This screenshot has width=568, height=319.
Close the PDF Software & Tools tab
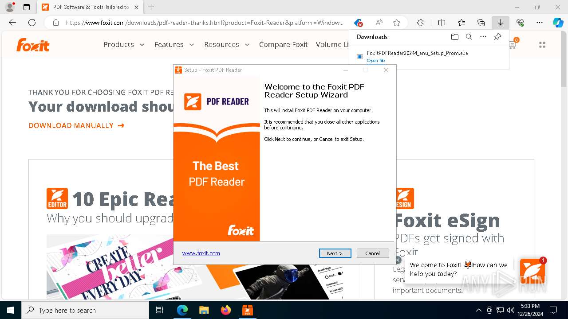136,7
